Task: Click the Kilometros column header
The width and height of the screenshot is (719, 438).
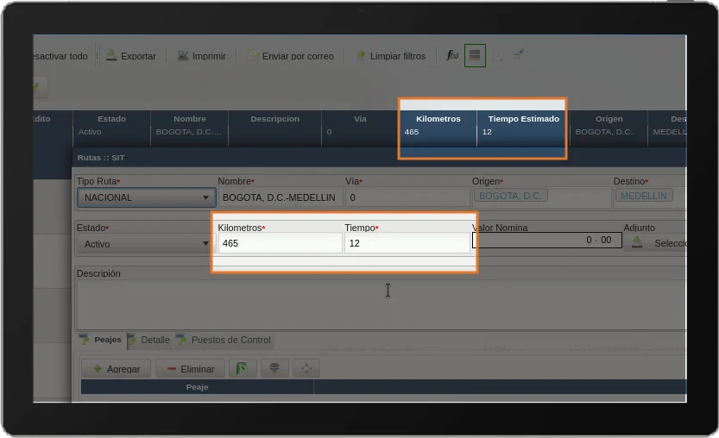Action: [x=438, y=119]
